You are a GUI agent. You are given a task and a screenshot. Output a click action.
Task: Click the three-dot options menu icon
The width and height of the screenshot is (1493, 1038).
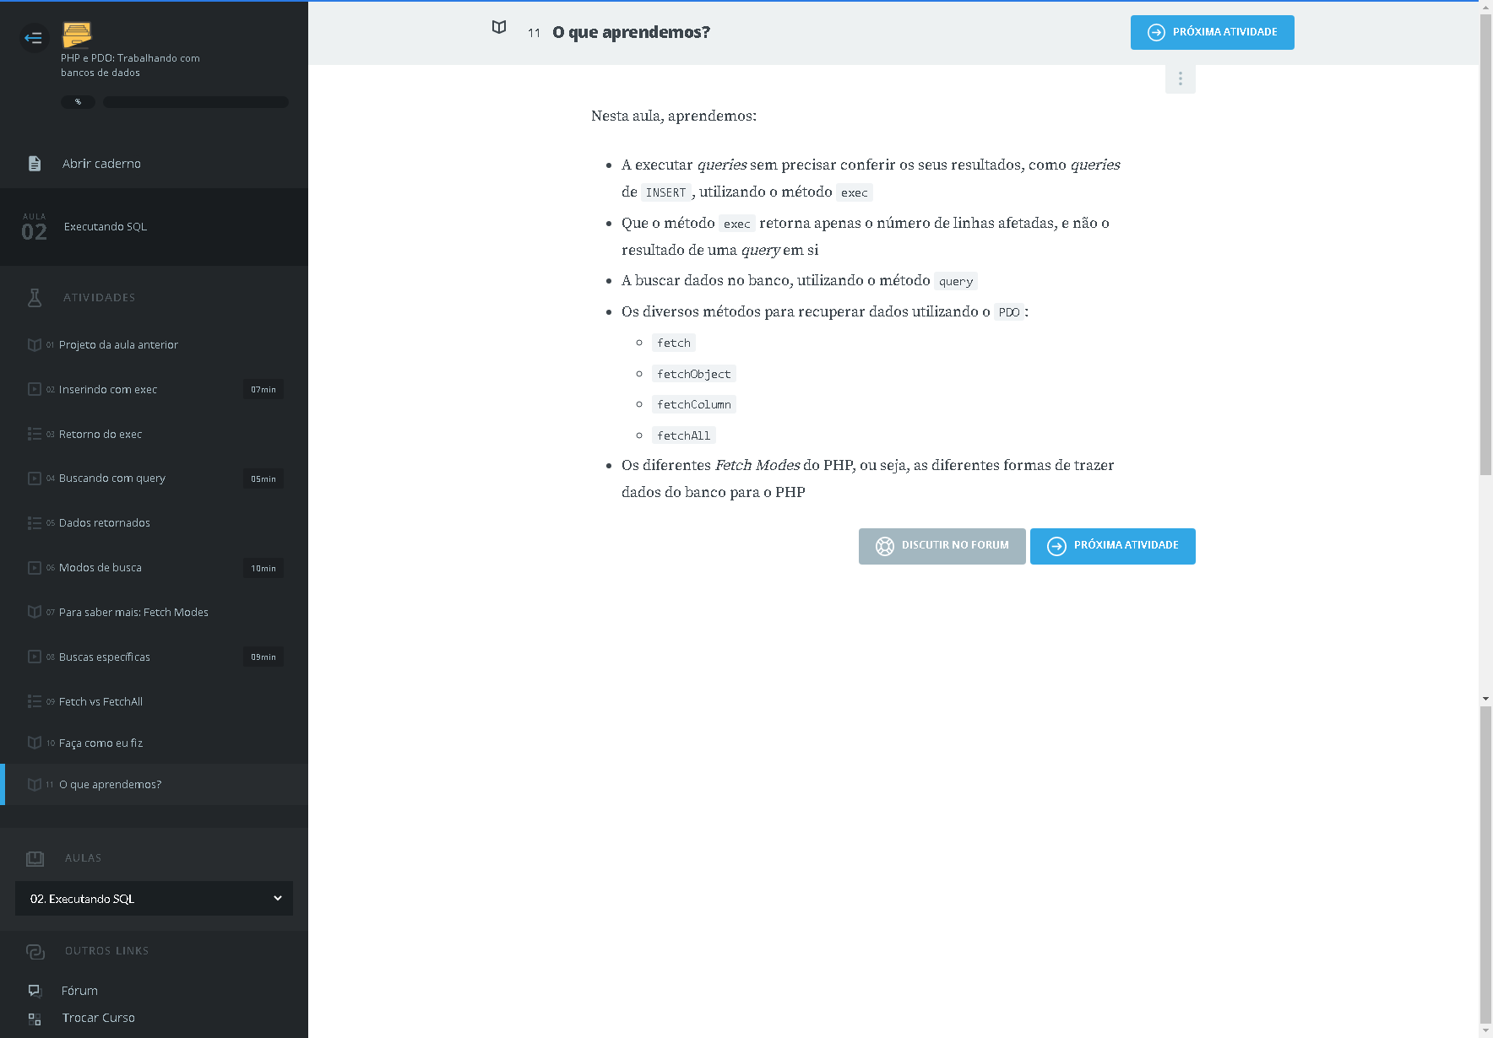pos(1180,78)
